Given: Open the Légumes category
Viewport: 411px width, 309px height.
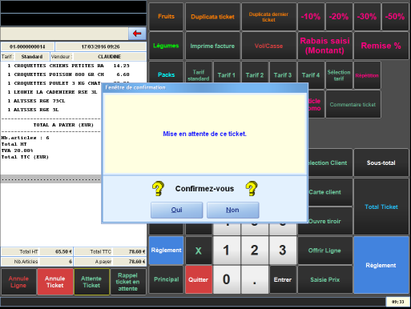Looking at the screenshot, I should (166, 46).
